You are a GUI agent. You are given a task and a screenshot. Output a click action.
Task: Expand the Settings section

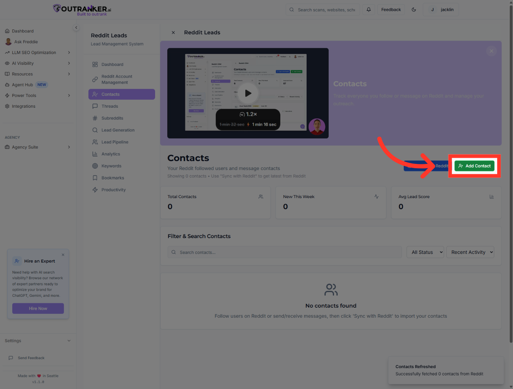pyautogui.click(x=38, y=341)
